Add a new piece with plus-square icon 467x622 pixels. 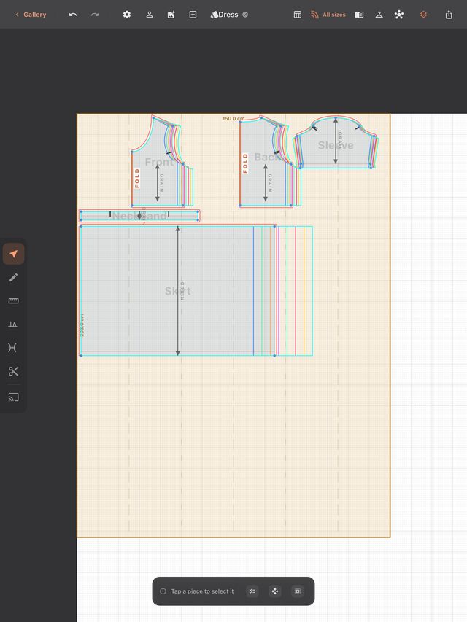pyautogui.click(x=193, y=15)
